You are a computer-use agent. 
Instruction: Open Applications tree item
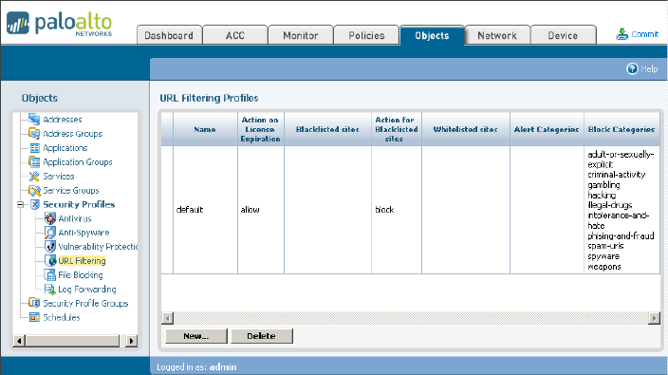pyautogui.click(x=65, y=148)
